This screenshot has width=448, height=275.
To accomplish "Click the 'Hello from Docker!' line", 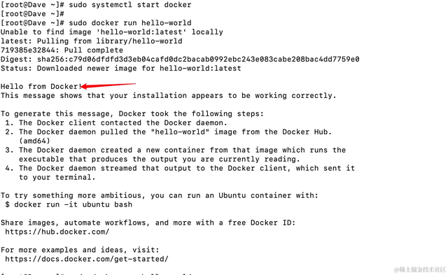I will coord(41,86).
